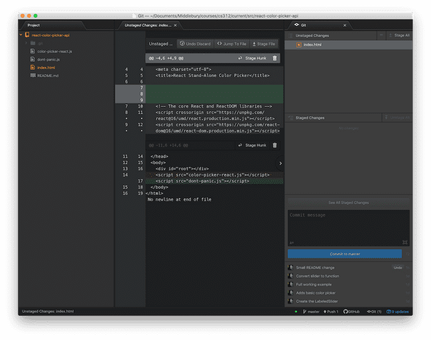Click avatar beside 'Full working example'

[290, 284]
